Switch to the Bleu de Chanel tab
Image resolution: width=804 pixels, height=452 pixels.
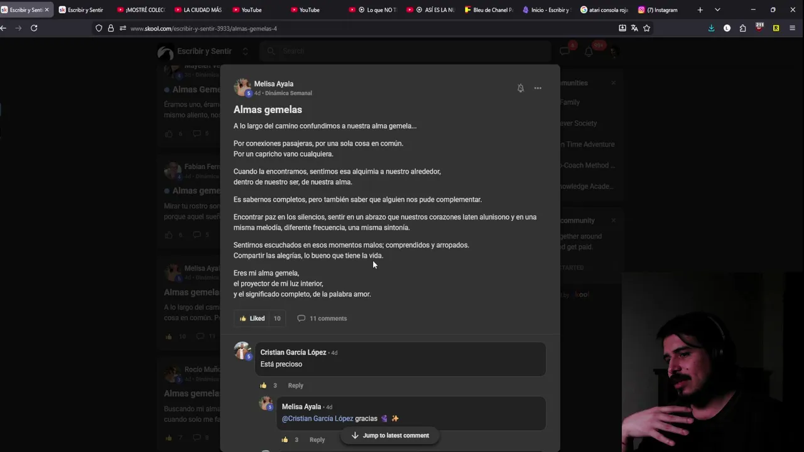click(489, 10)
